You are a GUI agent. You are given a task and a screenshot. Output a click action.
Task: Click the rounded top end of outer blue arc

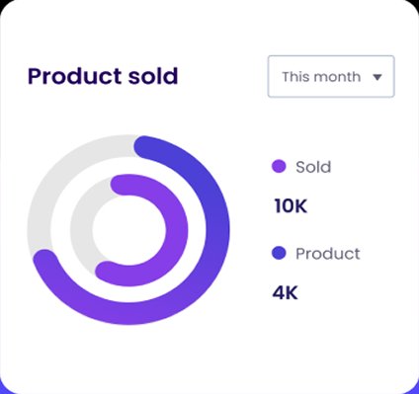146,147
